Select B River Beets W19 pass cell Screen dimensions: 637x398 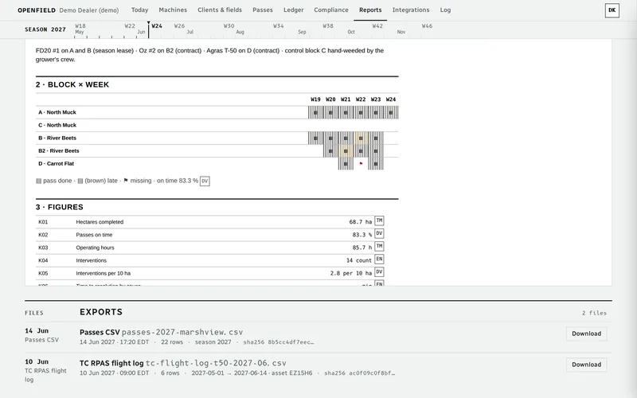click(315, 138)
